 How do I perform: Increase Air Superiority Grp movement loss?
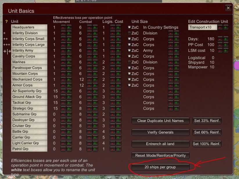pyautogui.click(x=69, y=91)
